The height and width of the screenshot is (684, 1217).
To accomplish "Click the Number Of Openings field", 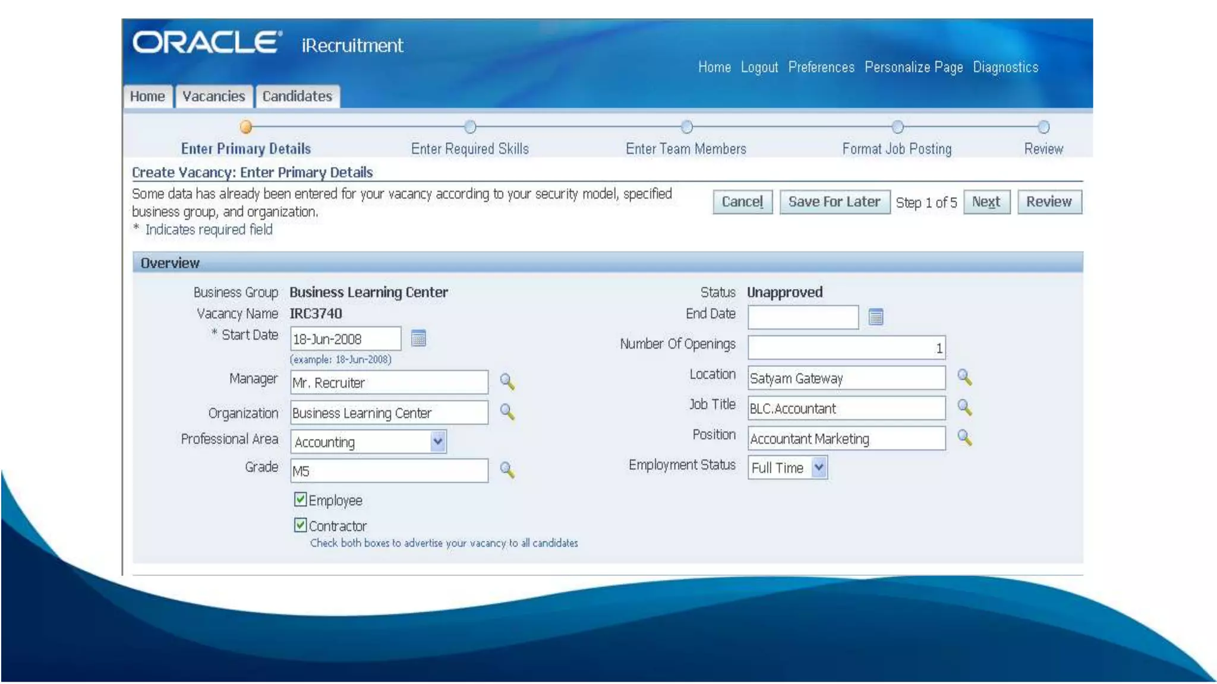I will click(x=846, y=347).
